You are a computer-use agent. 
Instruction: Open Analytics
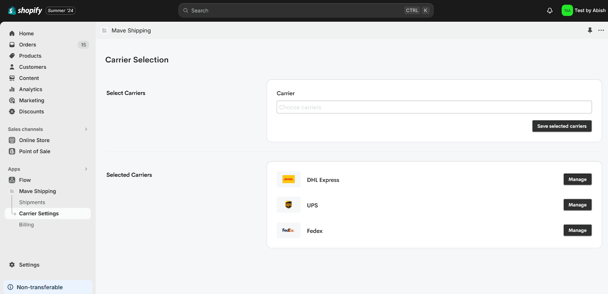[x=31, y=89]
